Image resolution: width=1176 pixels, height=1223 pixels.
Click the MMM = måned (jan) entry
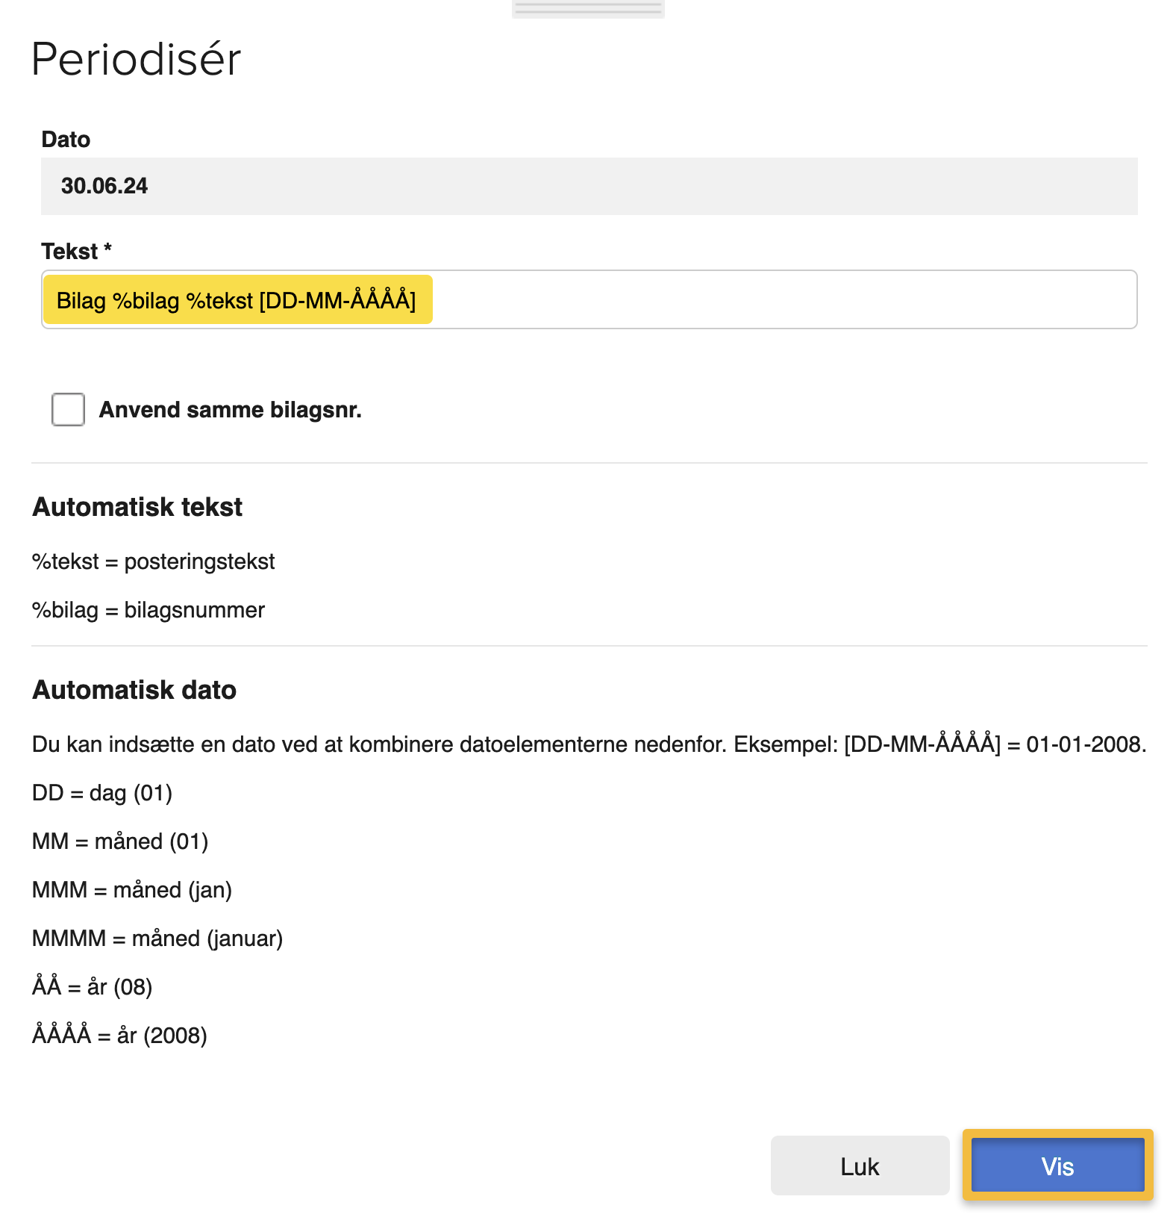point(132,889)
